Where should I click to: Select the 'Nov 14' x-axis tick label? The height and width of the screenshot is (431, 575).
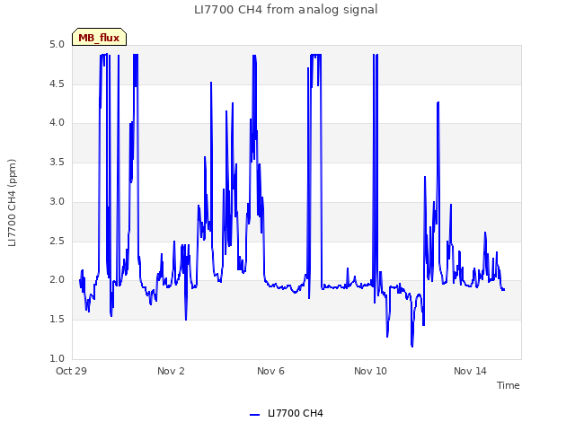coord(470,371)
